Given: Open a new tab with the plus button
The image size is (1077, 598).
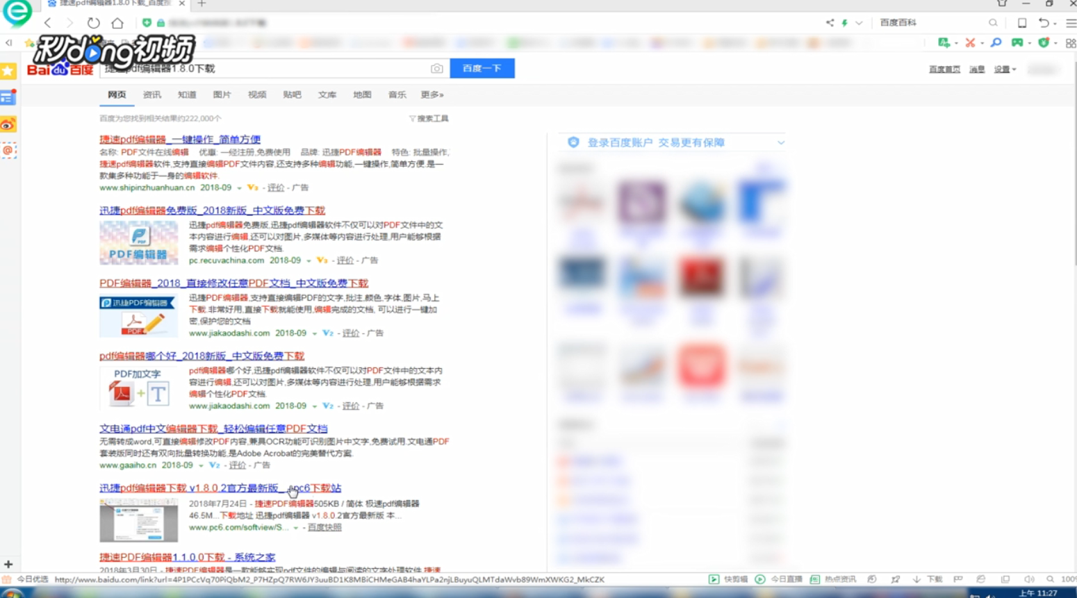Looking at the screenshot, I should pyautogui.click(x=202, y=3).
